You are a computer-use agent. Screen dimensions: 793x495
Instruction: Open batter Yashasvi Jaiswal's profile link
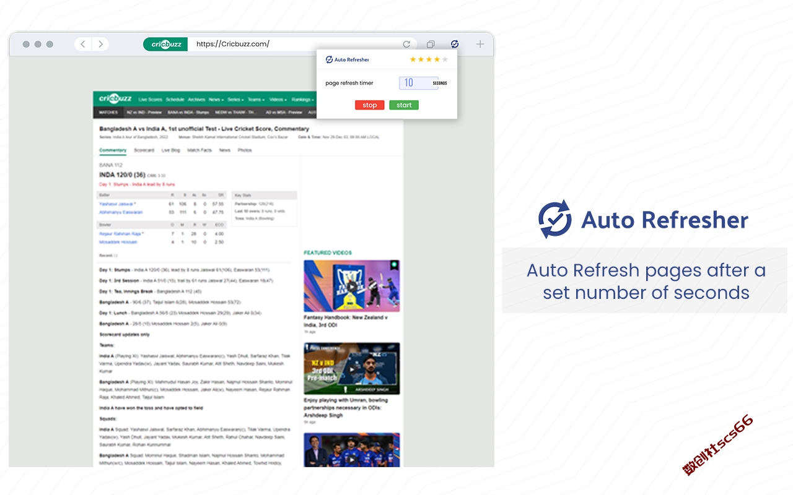click(x=118, y=204)
